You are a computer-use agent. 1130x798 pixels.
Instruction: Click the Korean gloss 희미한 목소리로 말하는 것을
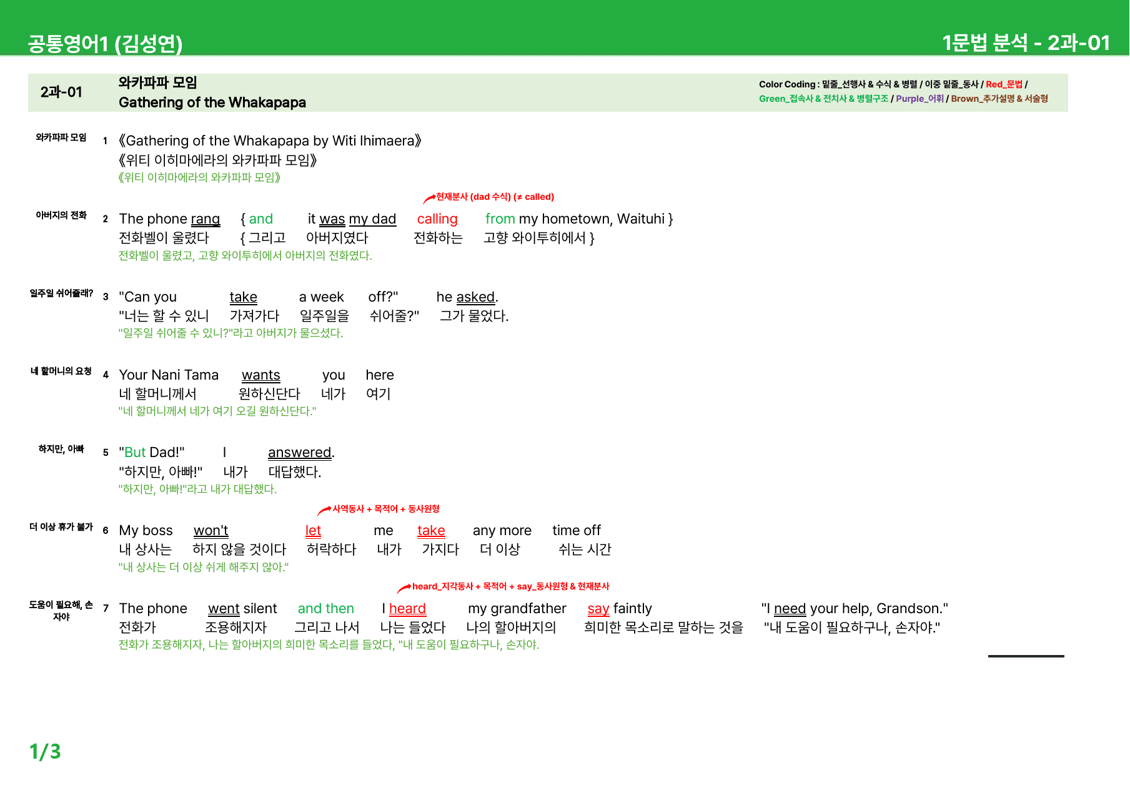coord(664,628)
